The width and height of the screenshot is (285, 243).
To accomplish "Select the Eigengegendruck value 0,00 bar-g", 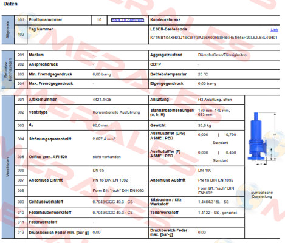I will coord(207,83).
